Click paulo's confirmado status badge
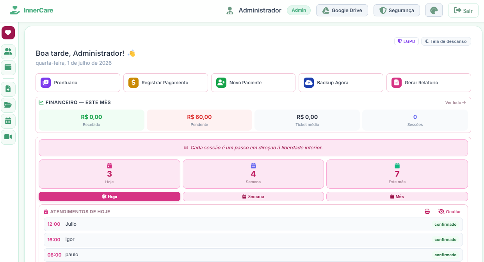The height and width of the screenshot is (262, 484). coord(445,255)
